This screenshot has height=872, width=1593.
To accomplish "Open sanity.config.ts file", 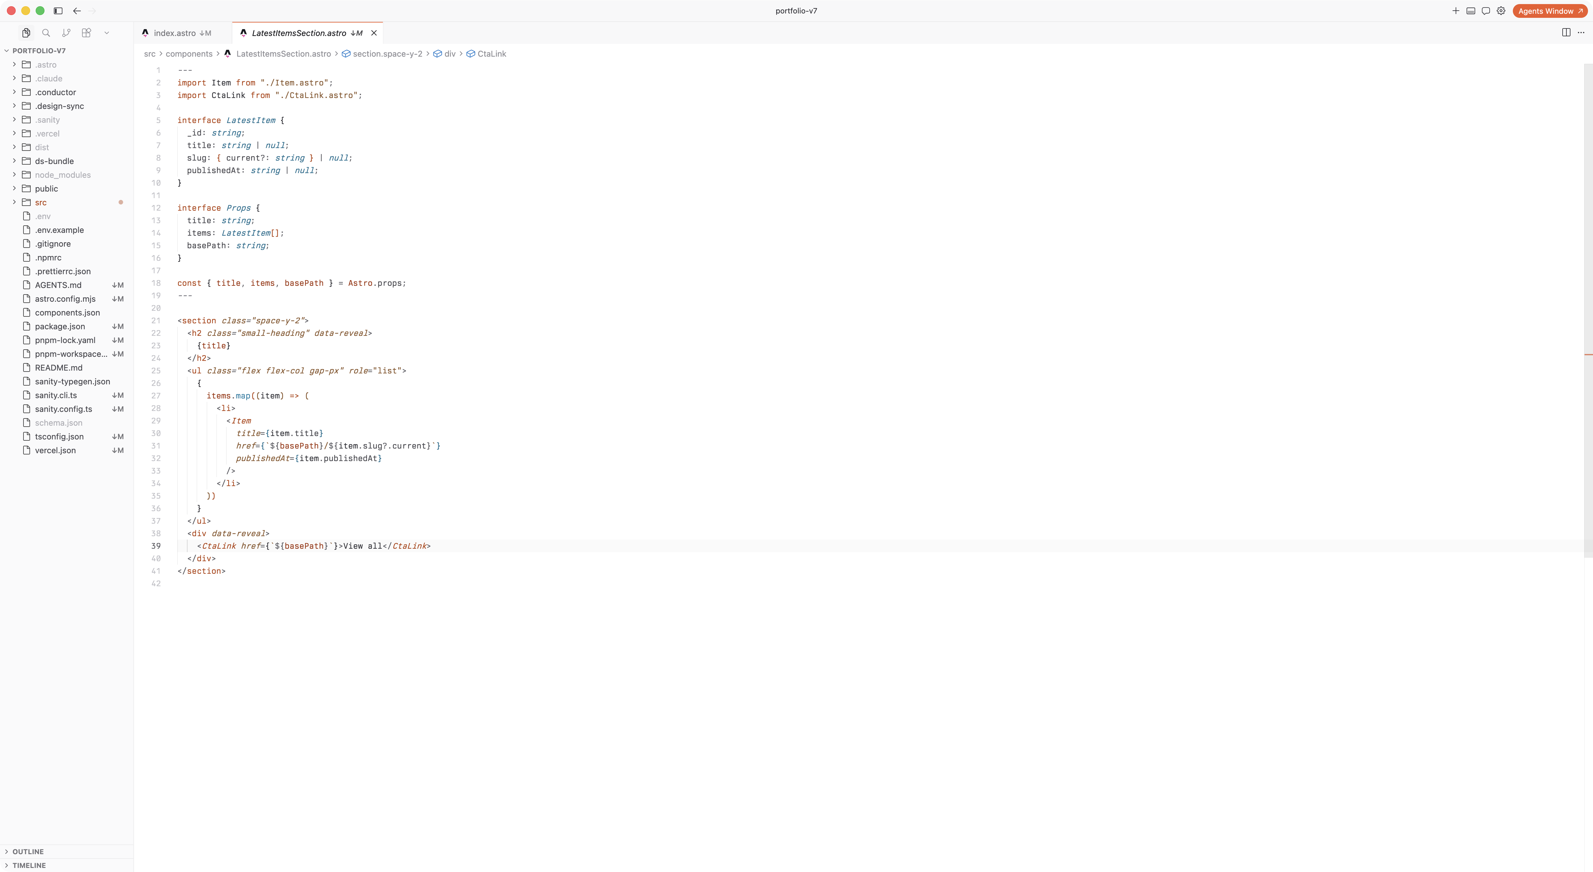I will (x=67, y=409).
